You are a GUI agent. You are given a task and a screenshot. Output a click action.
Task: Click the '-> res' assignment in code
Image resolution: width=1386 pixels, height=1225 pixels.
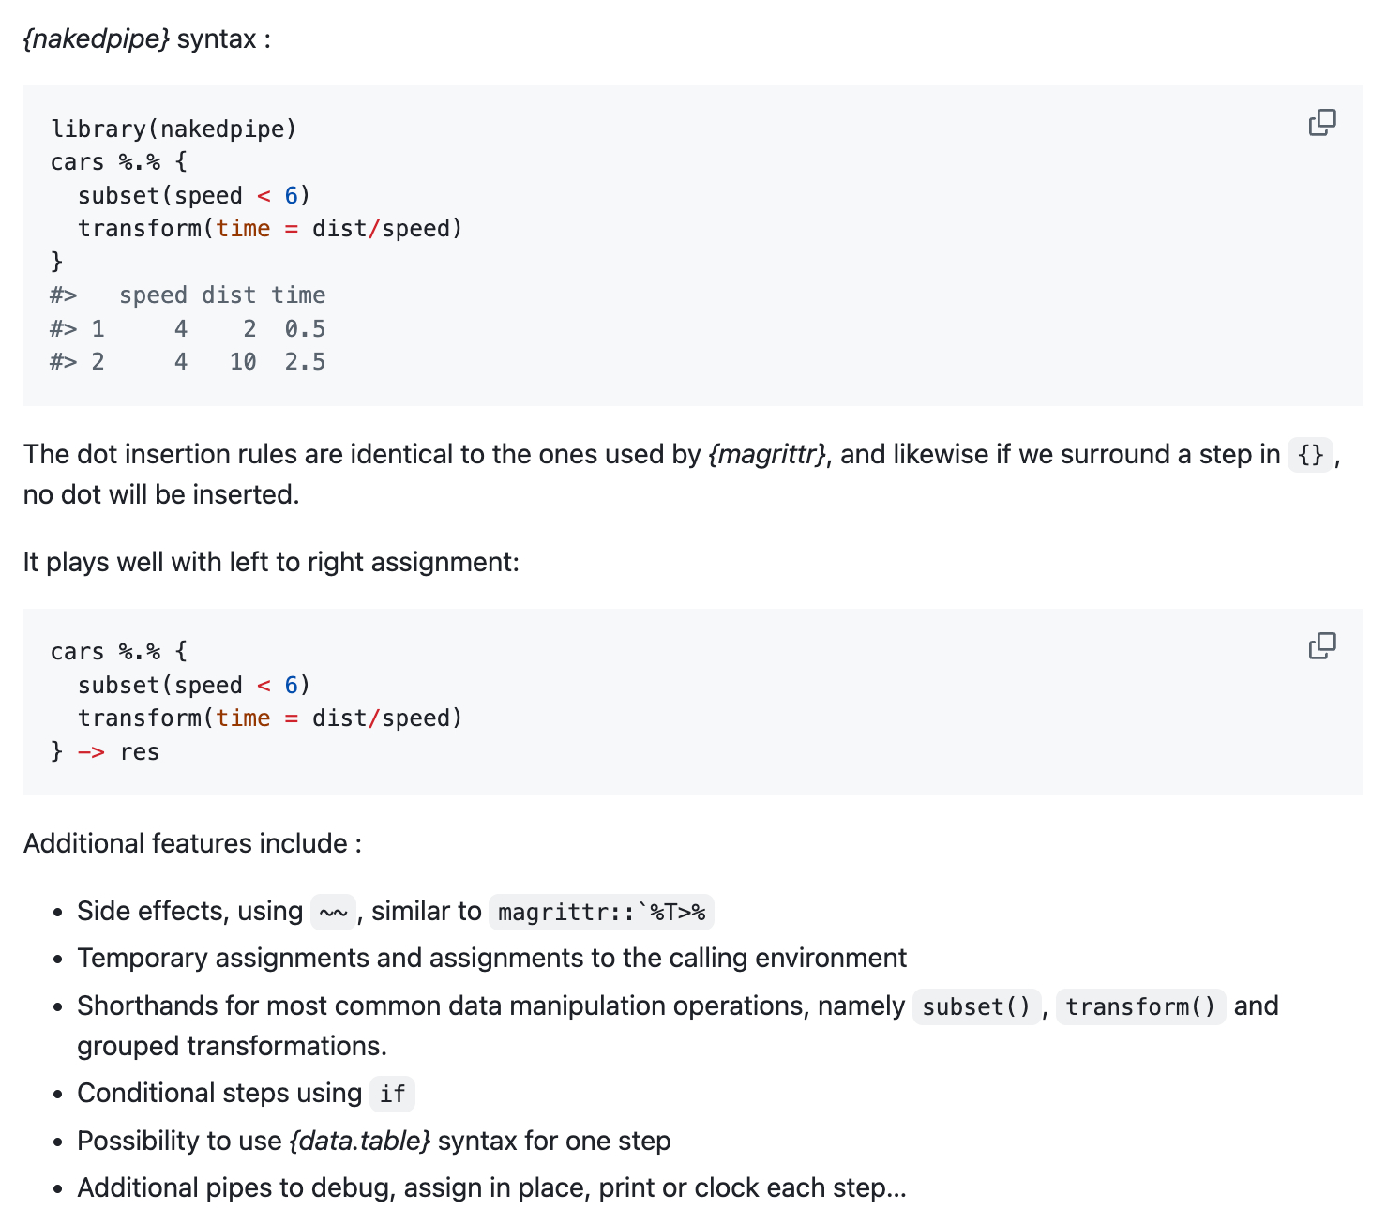(x=118, y=752)
